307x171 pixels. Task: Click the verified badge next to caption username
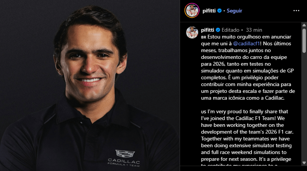(218, 30)
